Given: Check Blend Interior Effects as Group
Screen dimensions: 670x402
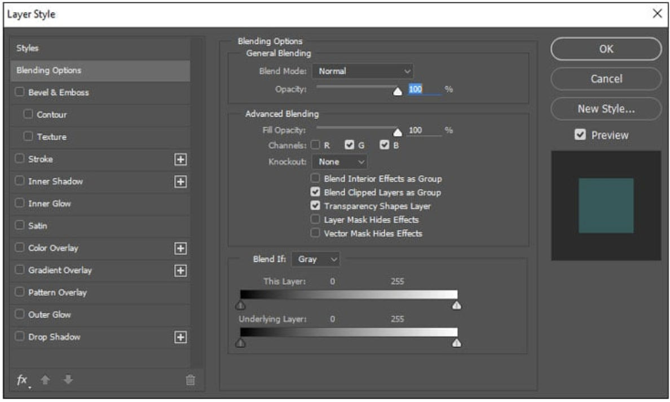Looking at the screenshot, I should (x=315, y=178).
